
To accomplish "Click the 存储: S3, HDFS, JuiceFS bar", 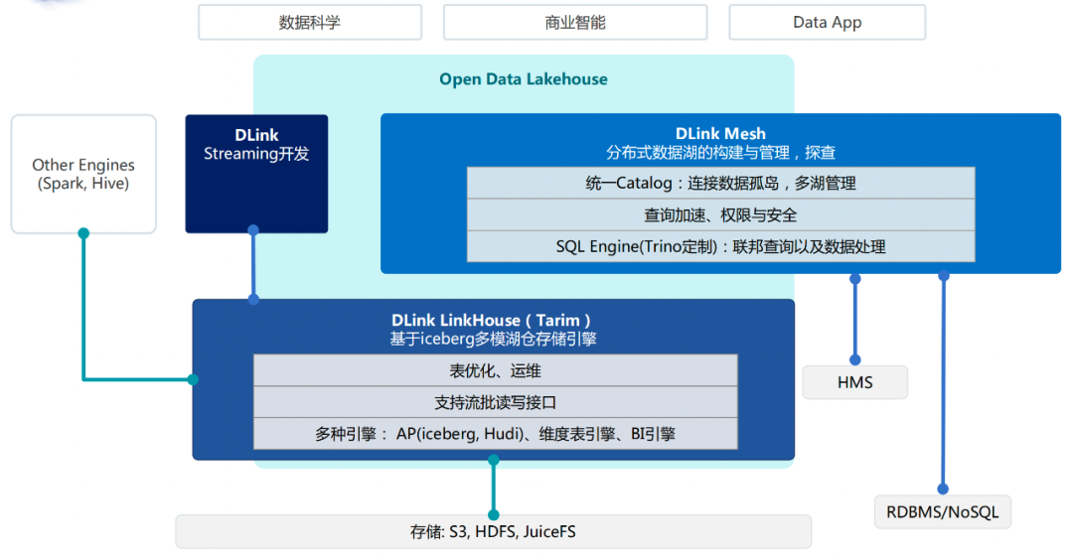I will [x=494, y=532].
